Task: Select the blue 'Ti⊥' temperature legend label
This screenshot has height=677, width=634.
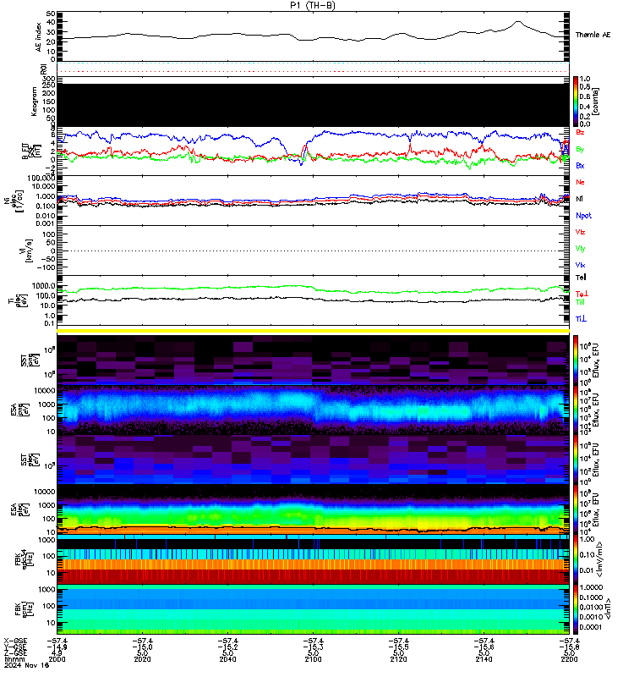Action: click(581, 319)
